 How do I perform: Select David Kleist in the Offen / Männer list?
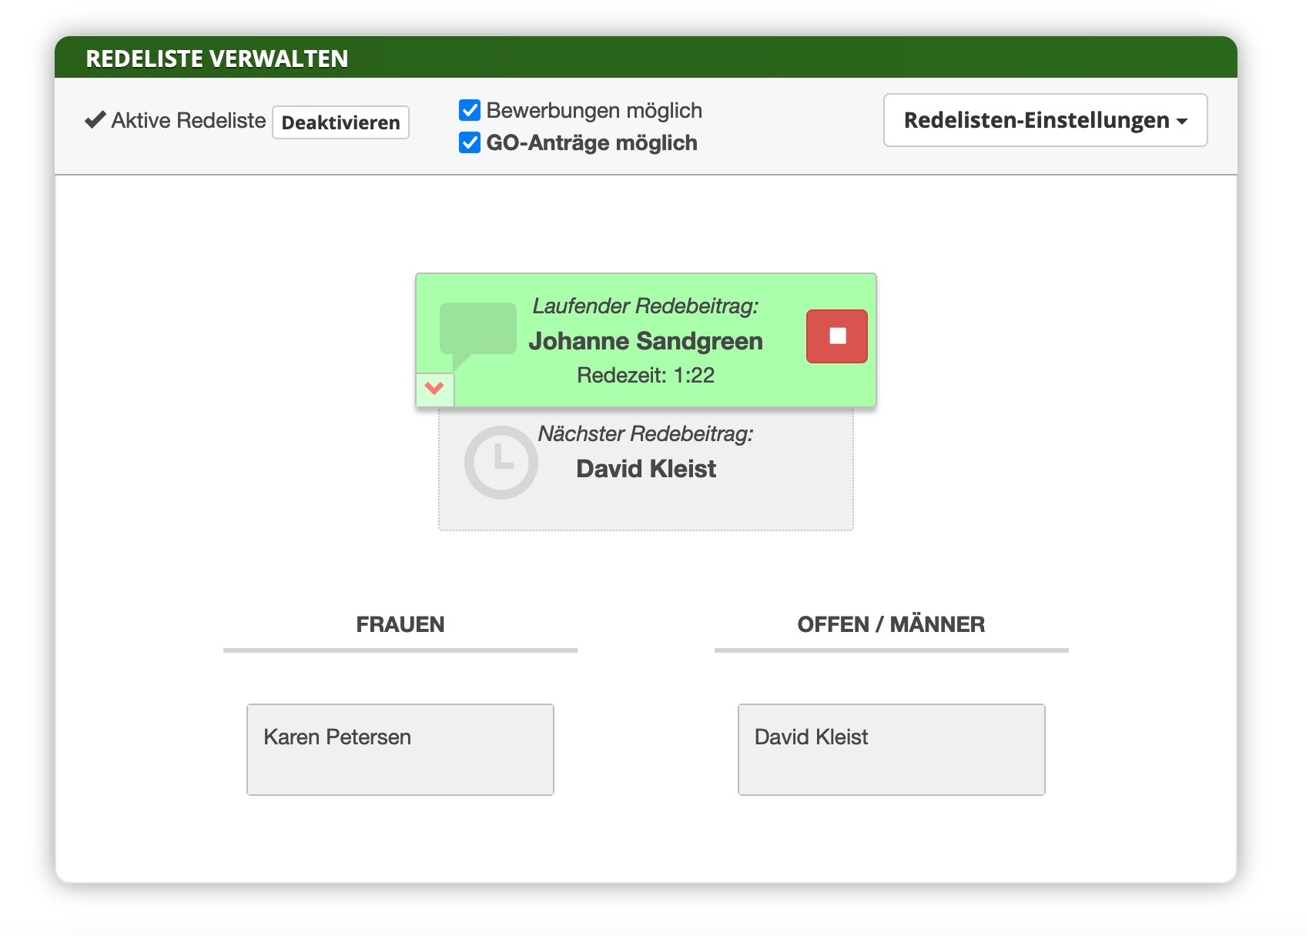pyautogui.click(x=891, y=749)
